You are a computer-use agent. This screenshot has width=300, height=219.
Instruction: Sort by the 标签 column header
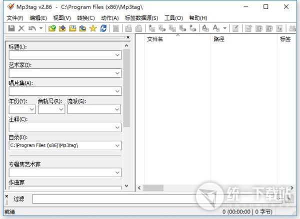pos(285,39)
